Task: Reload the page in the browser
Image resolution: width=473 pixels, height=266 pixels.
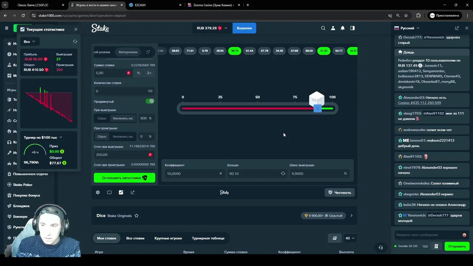Action: (x=23, y=16)
